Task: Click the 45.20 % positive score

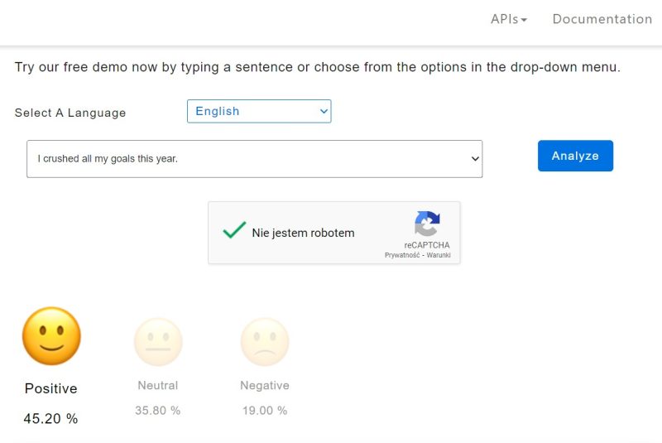Action: 51,419
